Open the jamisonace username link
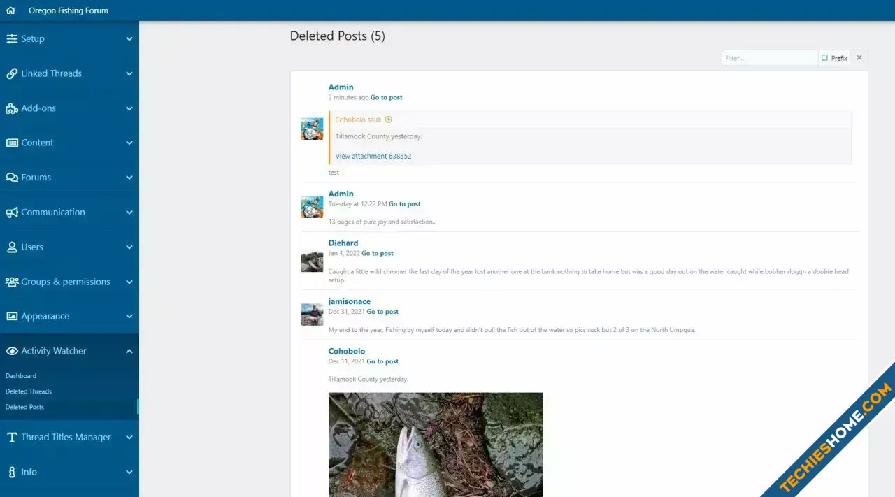The height and width of the screenshot is (497, 895). tap(350, 302)
